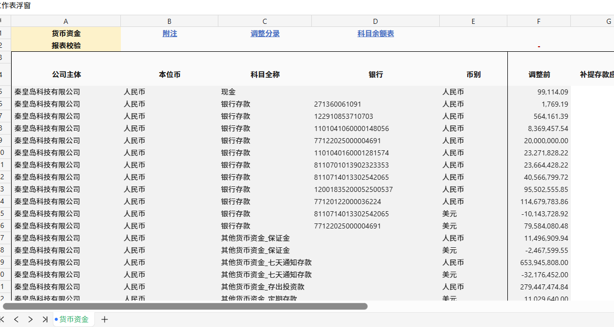Click the 调整前 header cell

click(539, 75)
